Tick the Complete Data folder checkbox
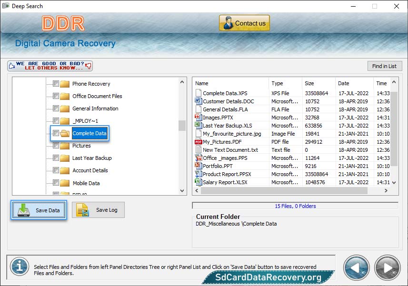Screen dimensions: 408x286 click(56, 133)
